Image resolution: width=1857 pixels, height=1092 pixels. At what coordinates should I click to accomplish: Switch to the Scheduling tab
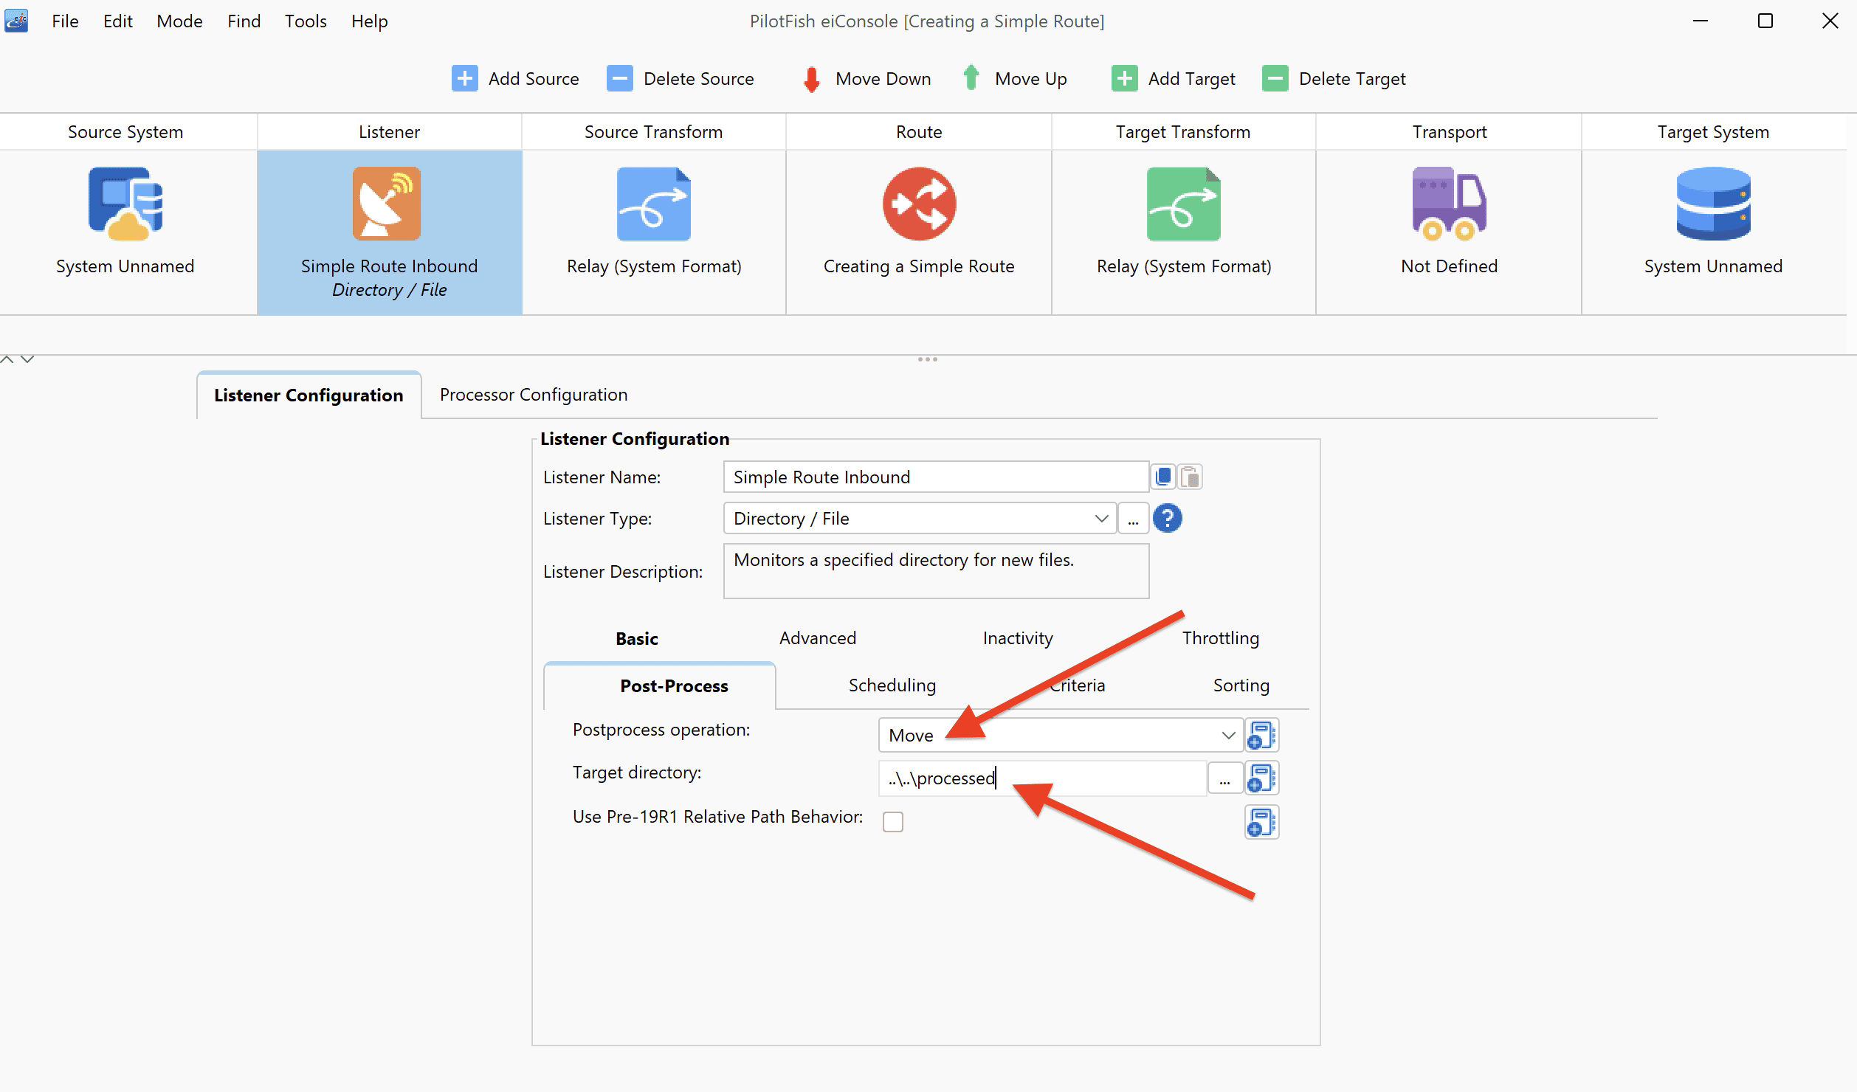(x=892, y=685)
